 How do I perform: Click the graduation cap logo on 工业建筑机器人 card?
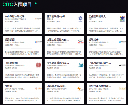click(122, 19)
